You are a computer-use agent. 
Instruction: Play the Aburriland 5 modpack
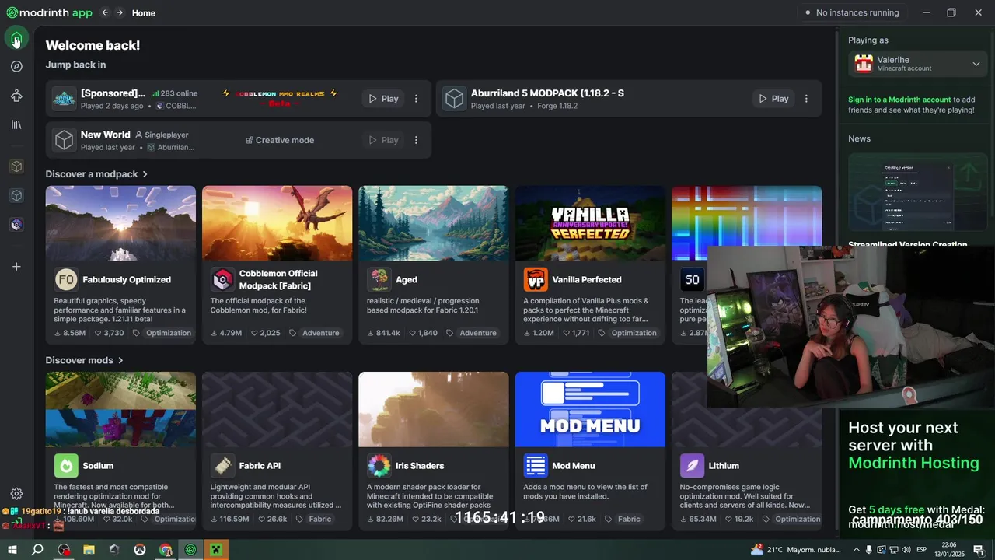click(773, 99)
